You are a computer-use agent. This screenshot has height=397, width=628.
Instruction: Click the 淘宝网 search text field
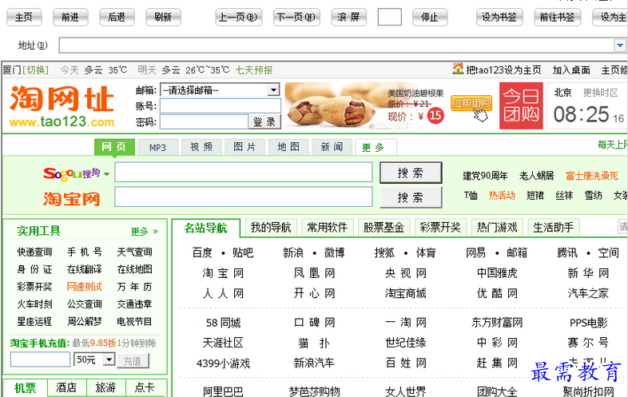point(244,197)
